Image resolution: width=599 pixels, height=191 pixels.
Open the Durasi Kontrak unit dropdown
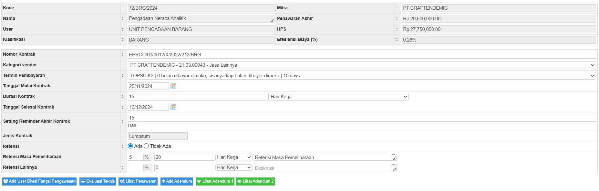tap(338, 97)
